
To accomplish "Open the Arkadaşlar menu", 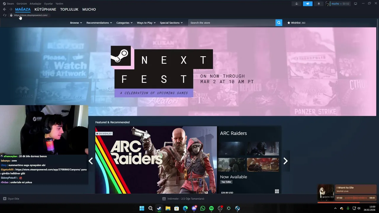I will [36, 4].
